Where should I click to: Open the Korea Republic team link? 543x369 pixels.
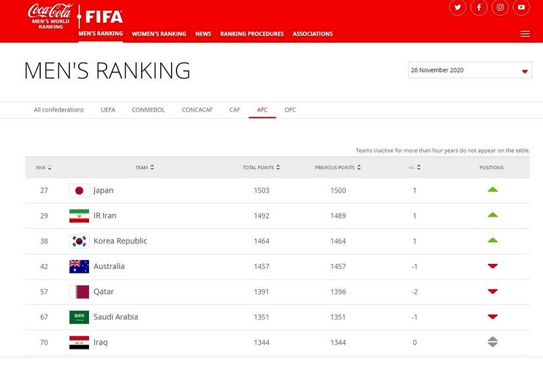click(119, 241)
